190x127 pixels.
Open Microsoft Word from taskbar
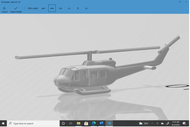102,124
